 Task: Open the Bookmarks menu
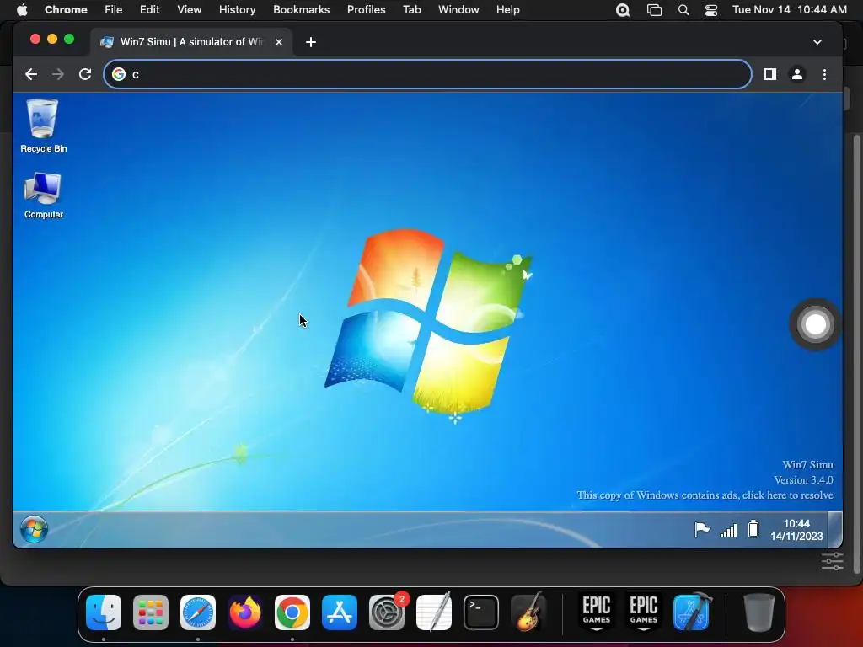coord(301,10)
